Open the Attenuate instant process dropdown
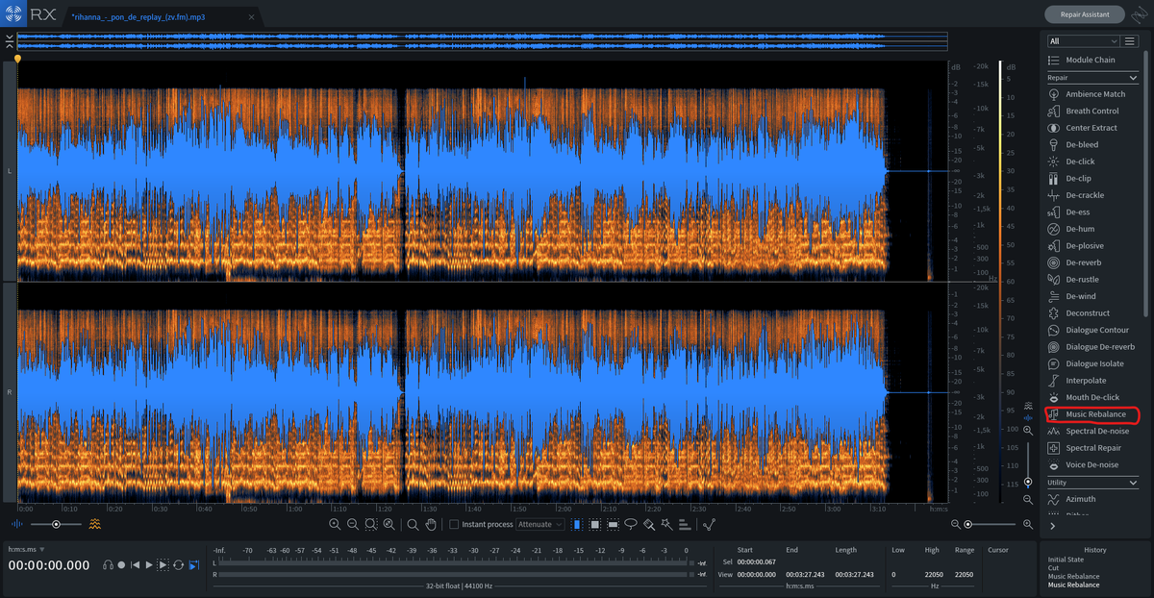Screen dimensions: 1154x598 pos(539,524)
